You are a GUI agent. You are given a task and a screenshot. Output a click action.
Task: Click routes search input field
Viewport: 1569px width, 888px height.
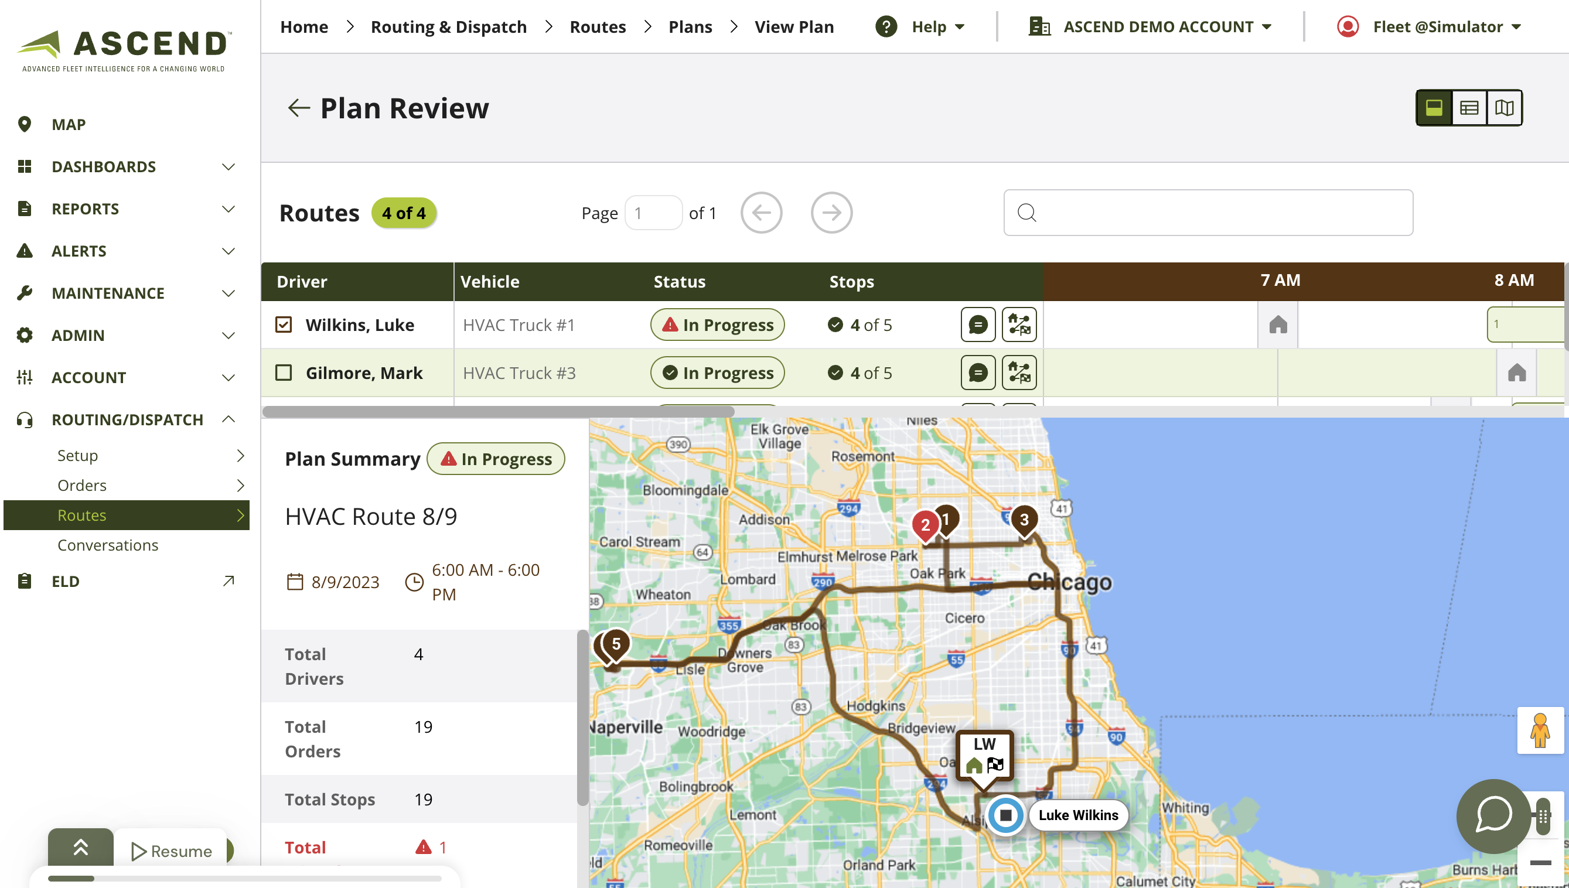(x=1208, y=213)
